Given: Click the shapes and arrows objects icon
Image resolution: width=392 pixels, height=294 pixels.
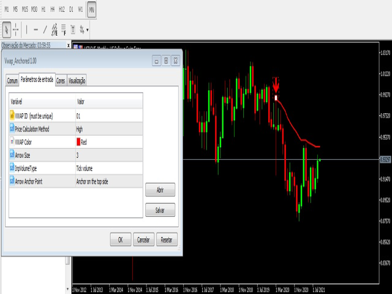Looking at the screenshot, I should pyautogui.click(x=81, y=30).
